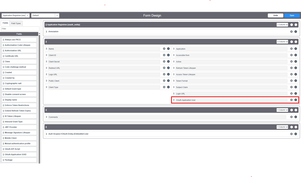Open gear settings for Client ID
Viewport: 301px width, 177px height.
click(164, 55)
